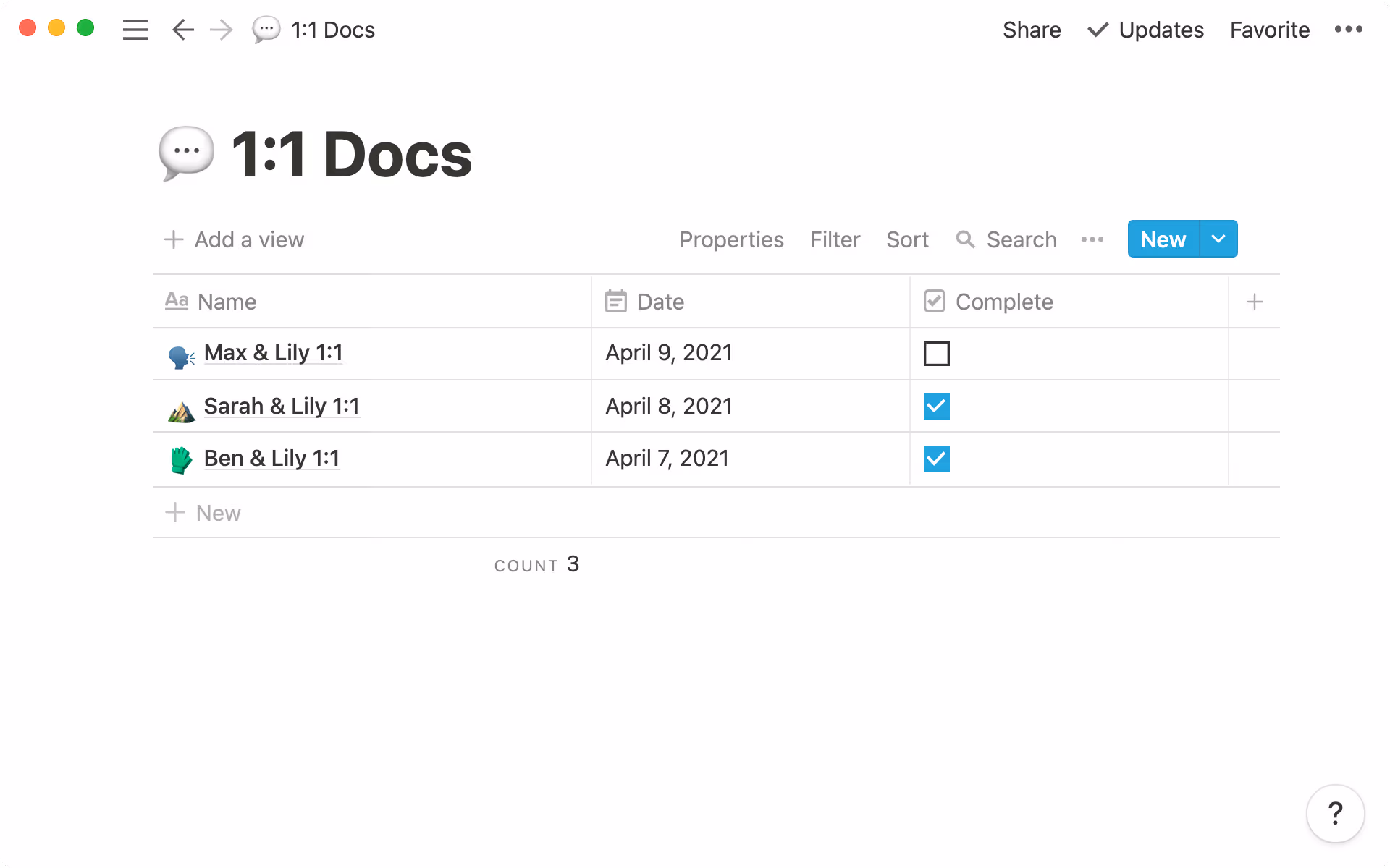Open the Complete column header menu
The height and width of the screenshot is (868, 1390).
pyautogui.click(x=1003, y=302)
